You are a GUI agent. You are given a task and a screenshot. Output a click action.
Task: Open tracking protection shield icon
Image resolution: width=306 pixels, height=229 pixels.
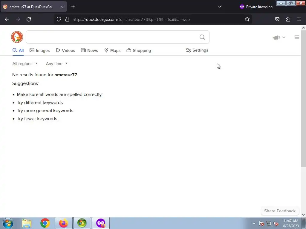pos(59,19)
